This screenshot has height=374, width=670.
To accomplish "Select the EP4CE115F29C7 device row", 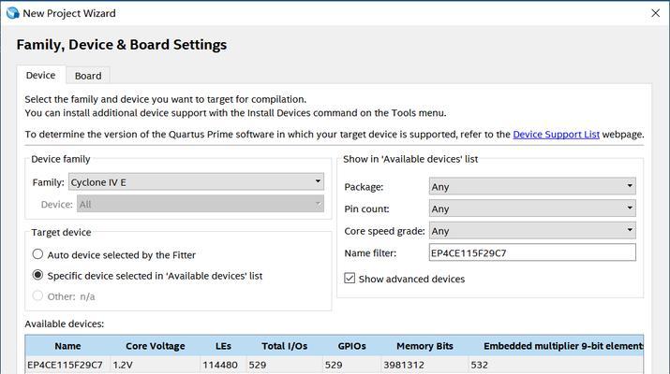I will pyautogui.click(x=335, y=365).
